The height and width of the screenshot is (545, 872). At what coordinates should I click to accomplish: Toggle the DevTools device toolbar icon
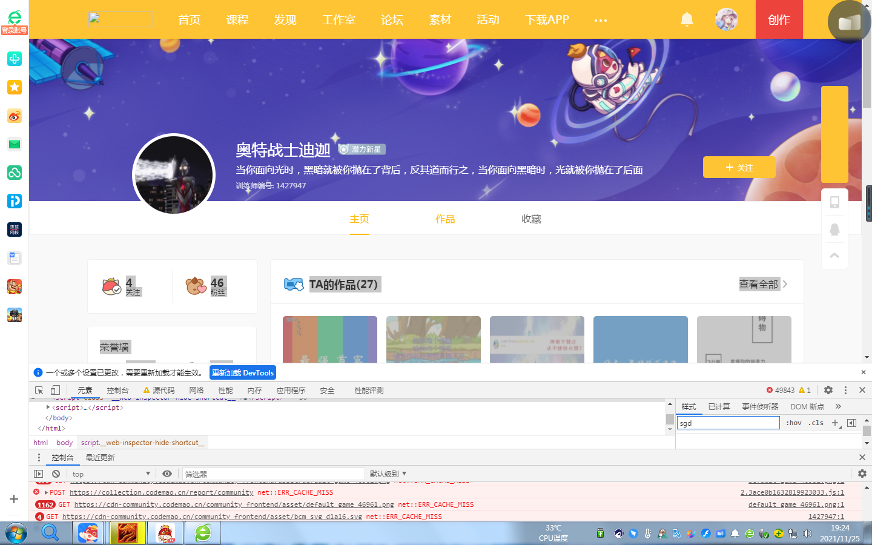point(55,391)
